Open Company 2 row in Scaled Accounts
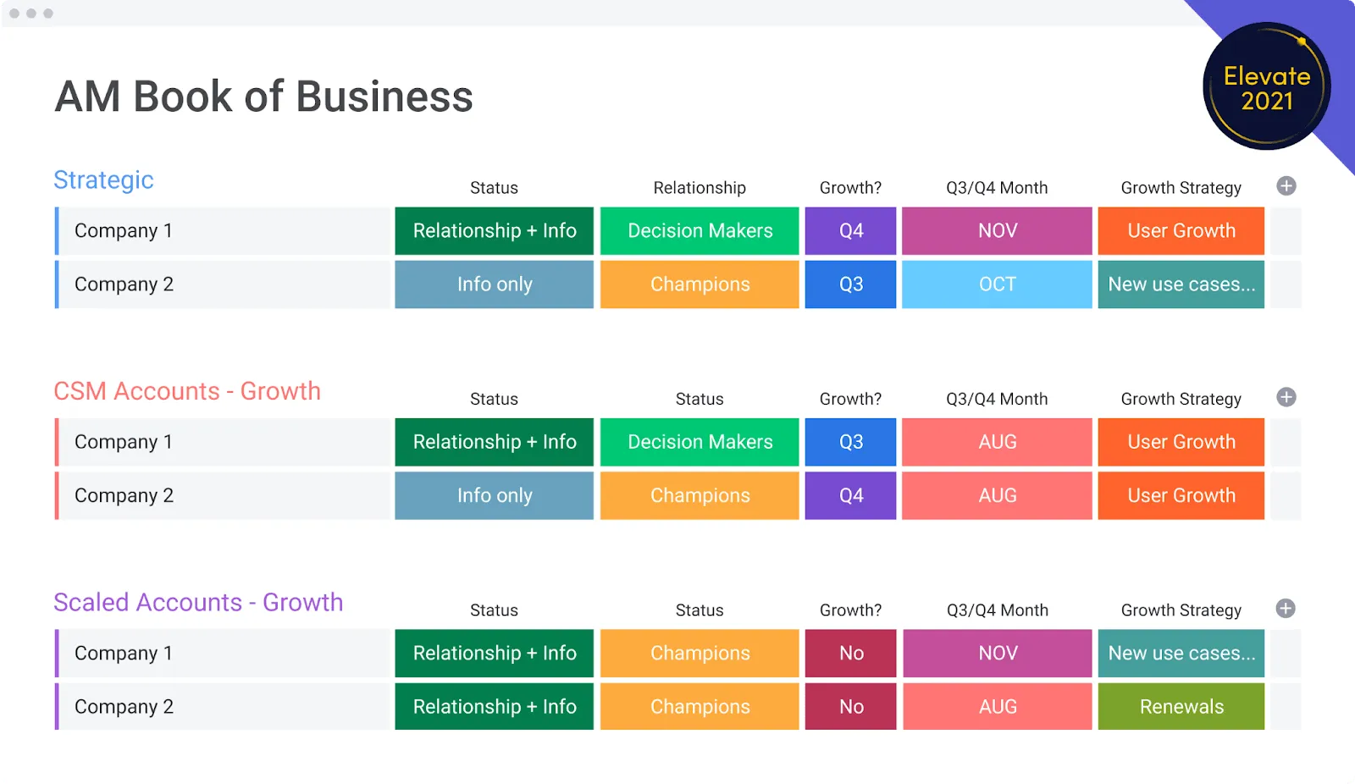The height and width of the screenshot is (784, 1355). 223,706
